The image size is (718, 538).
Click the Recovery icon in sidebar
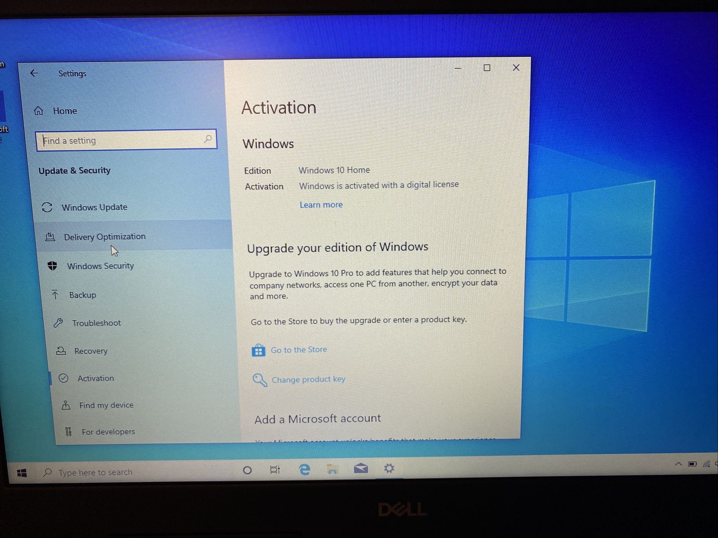tap(61, 351)
